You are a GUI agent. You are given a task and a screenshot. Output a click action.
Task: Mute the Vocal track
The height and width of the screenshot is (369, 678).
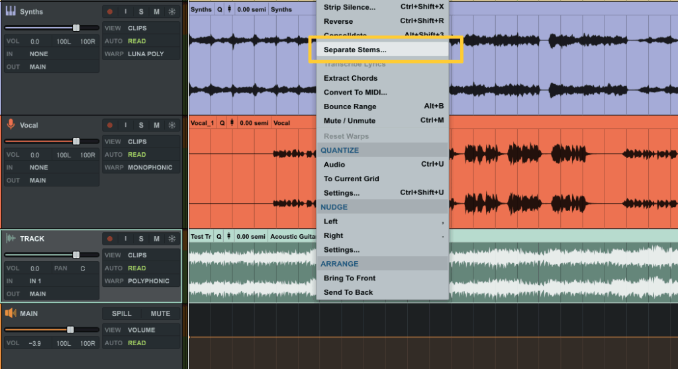(x=156, y=125)
